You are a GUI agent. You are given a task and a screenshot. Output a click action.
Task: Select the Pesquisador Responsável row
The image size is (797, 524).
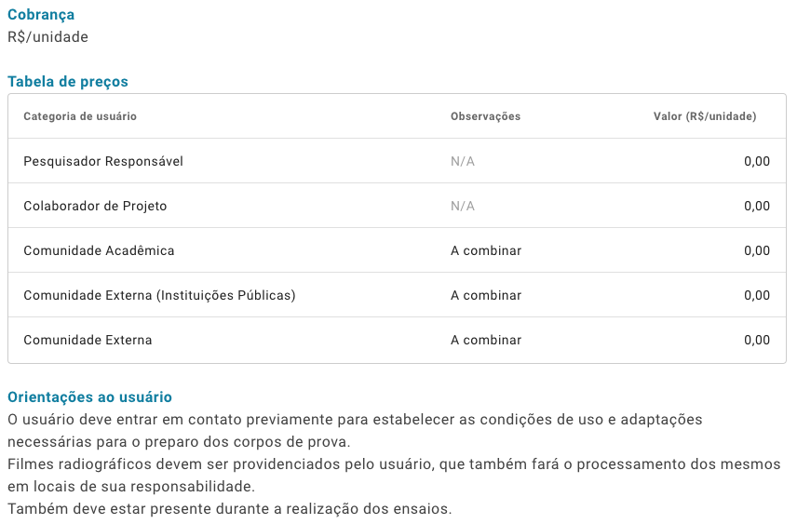pyautogui.click(x=397, y=161)
